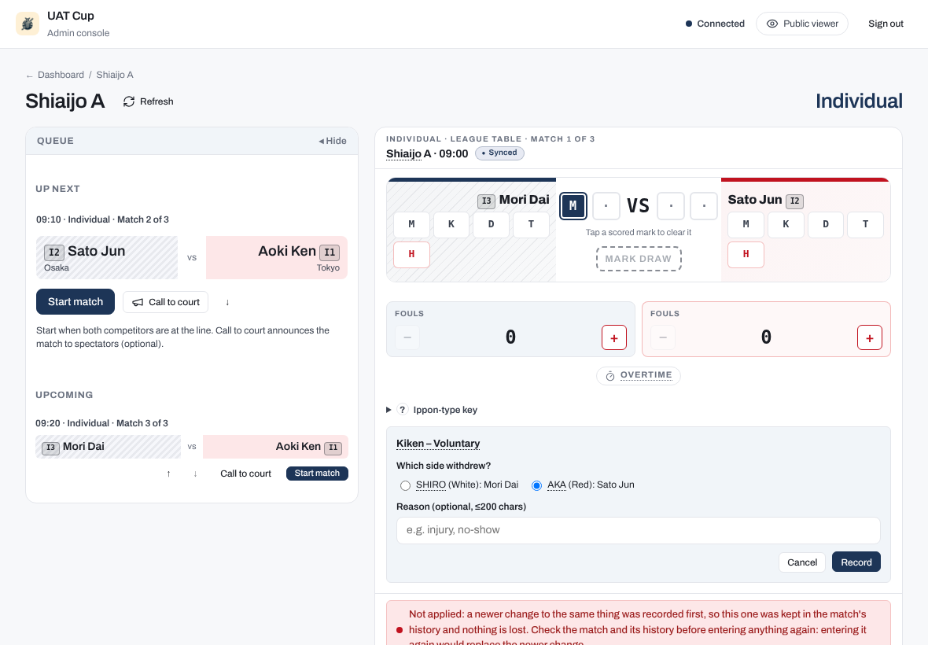Click Sign out
This screenshot has width=928, height=645.
pyautogui.click(x=886, y=24)
